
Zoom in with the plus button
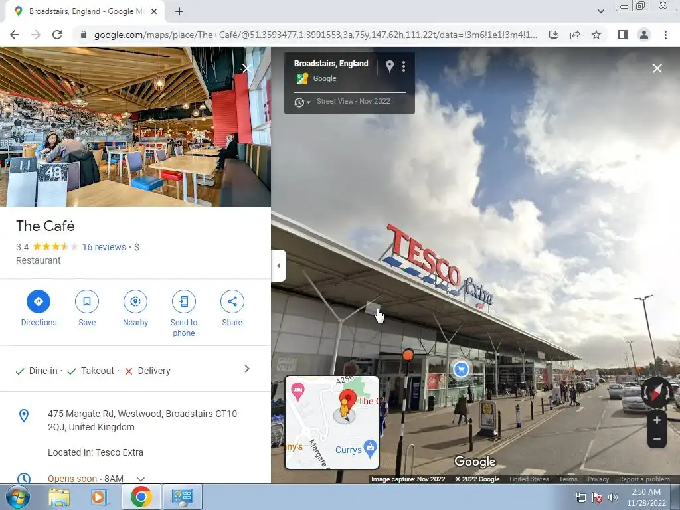pos(657,420)
